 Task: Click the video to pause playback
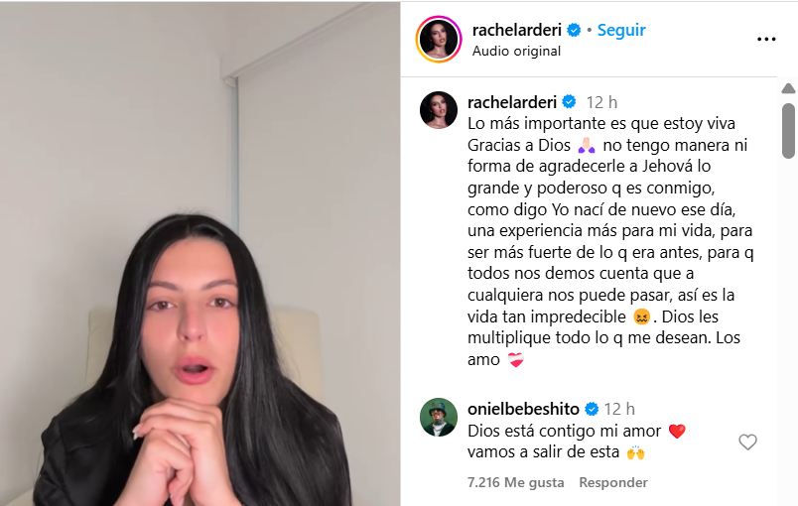pyautogui.click(x=200, y=253)
